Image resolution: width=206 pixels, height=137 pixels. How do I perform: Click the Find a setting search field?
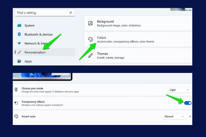pyautogui.click(x=45, y=13)
